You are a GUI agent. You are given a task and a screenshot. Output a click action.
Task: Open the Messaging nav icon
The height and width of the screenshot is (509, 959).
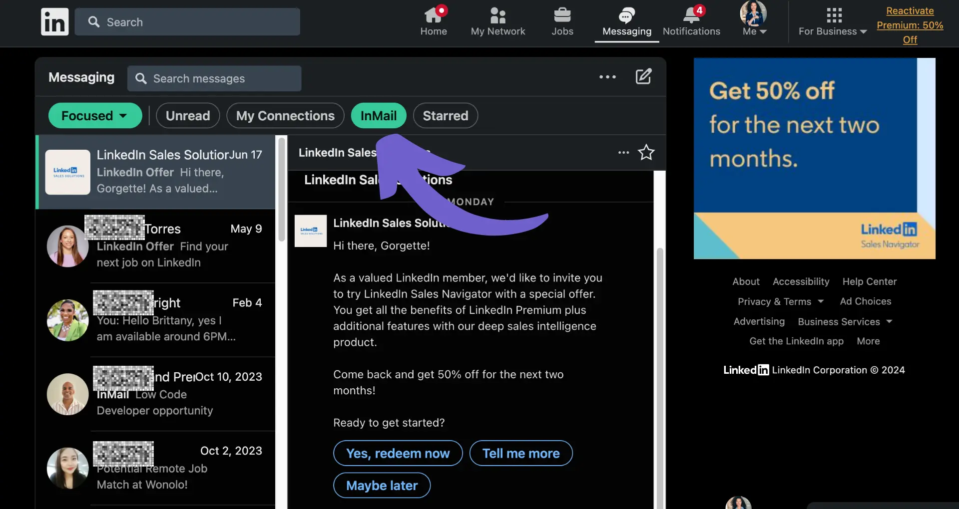[627, 22]
